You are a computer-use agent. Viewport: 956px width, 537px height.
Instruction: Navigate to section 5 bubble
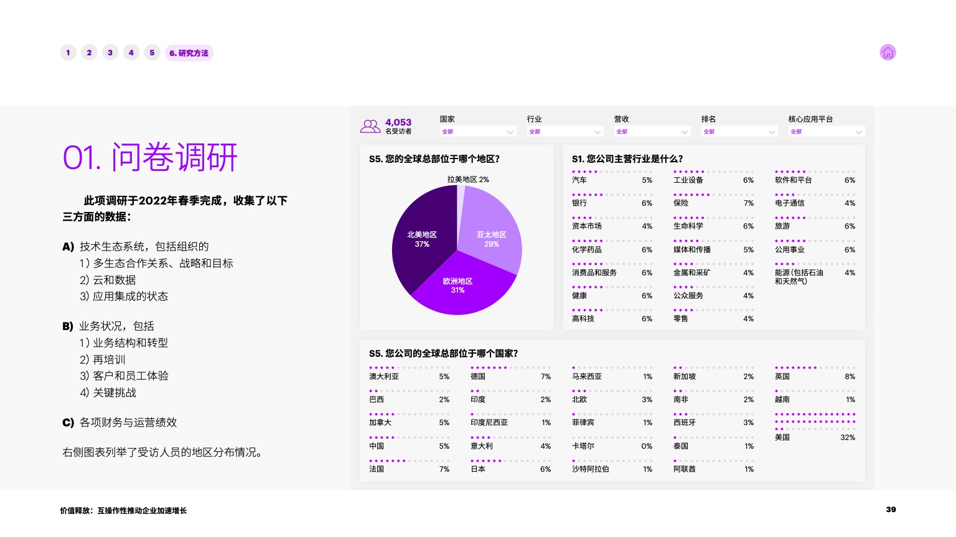click(152, 53)
